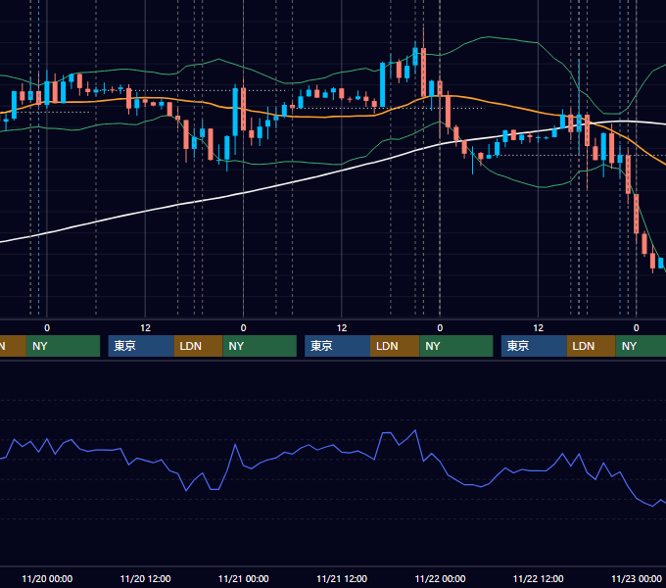Image resolution: width=666 pixels, height=588 pixels.
Task: Click the NY session block spanning 11/22 00:00
Action: tap(456, 346)
